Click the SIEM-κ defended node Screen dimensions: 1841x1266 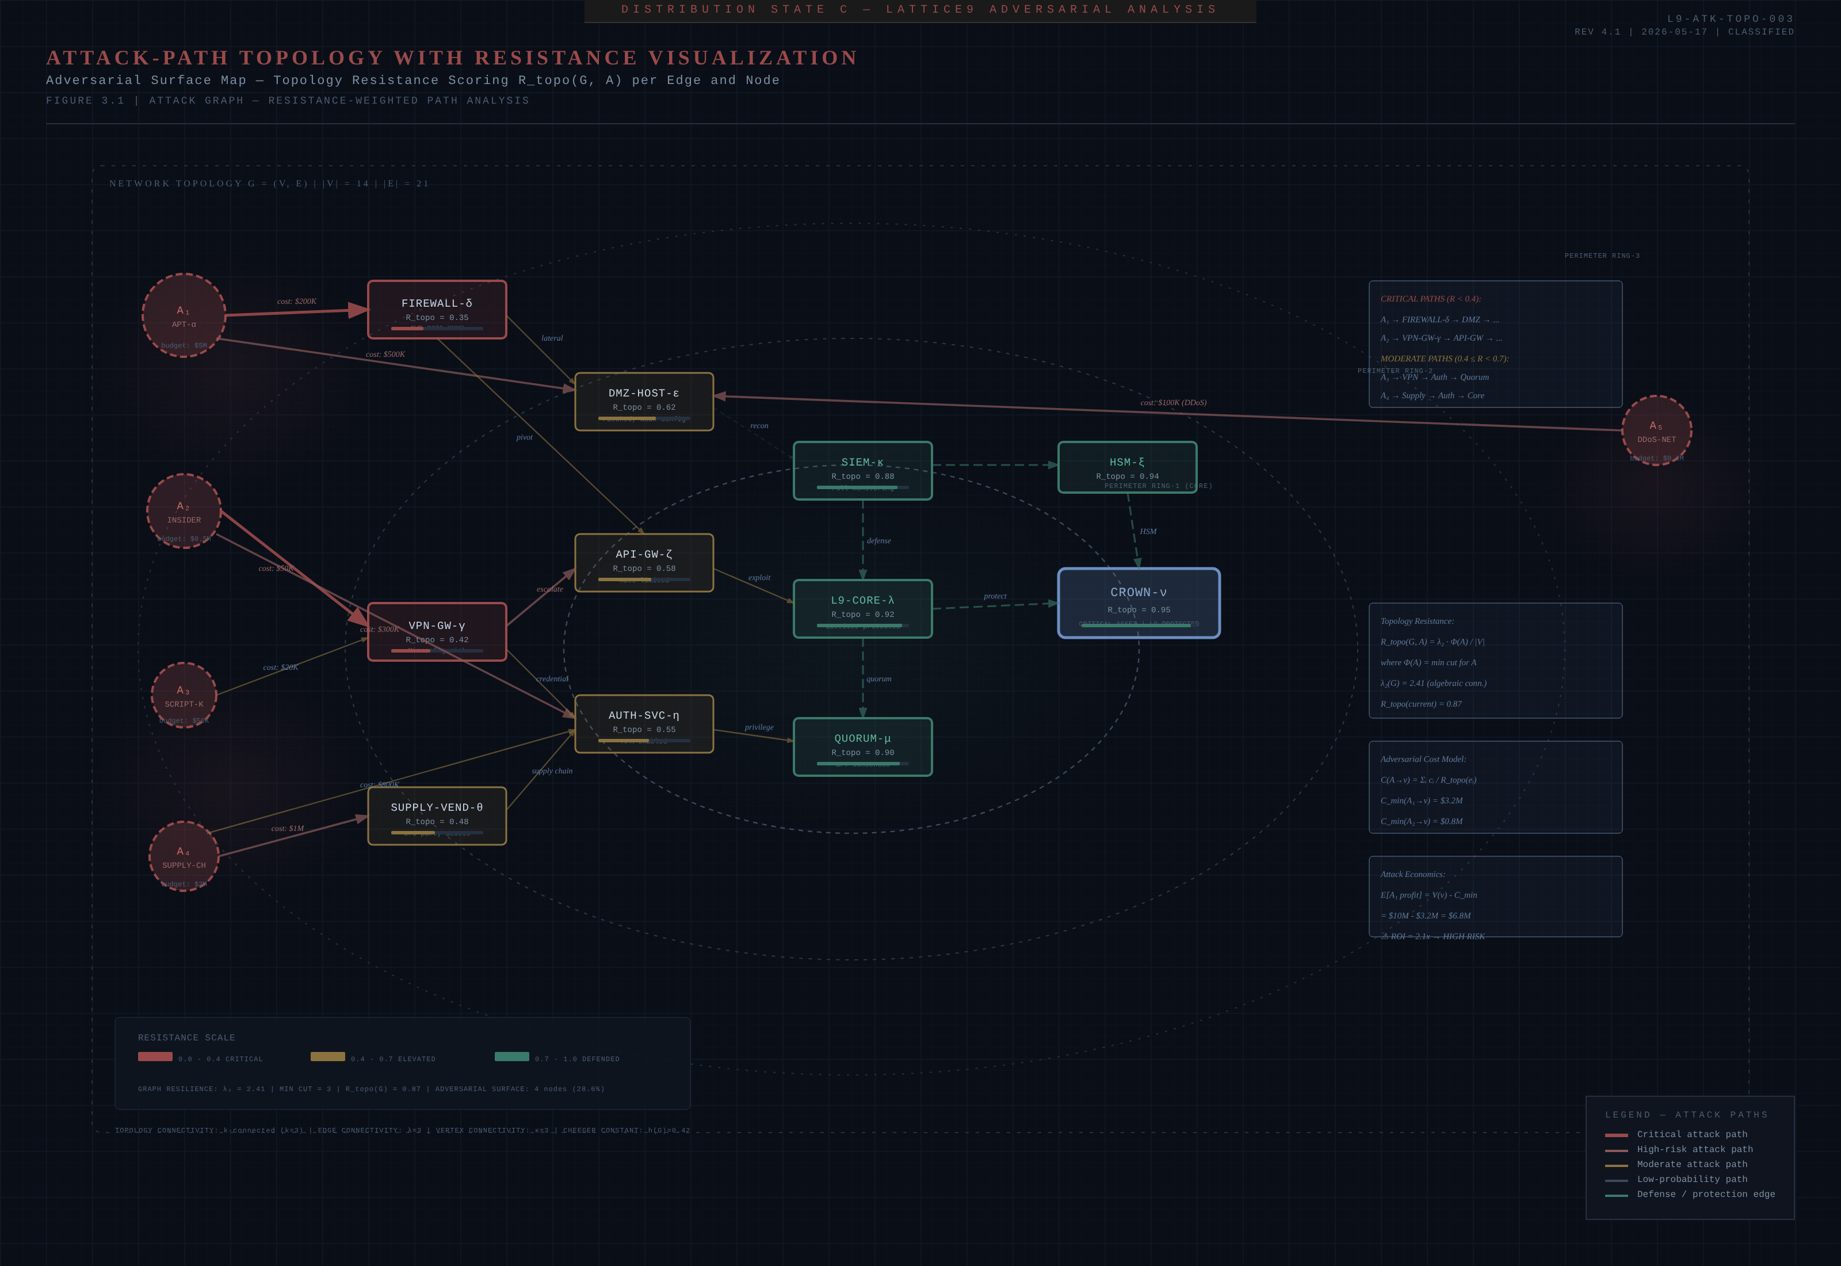click(862, 470)
